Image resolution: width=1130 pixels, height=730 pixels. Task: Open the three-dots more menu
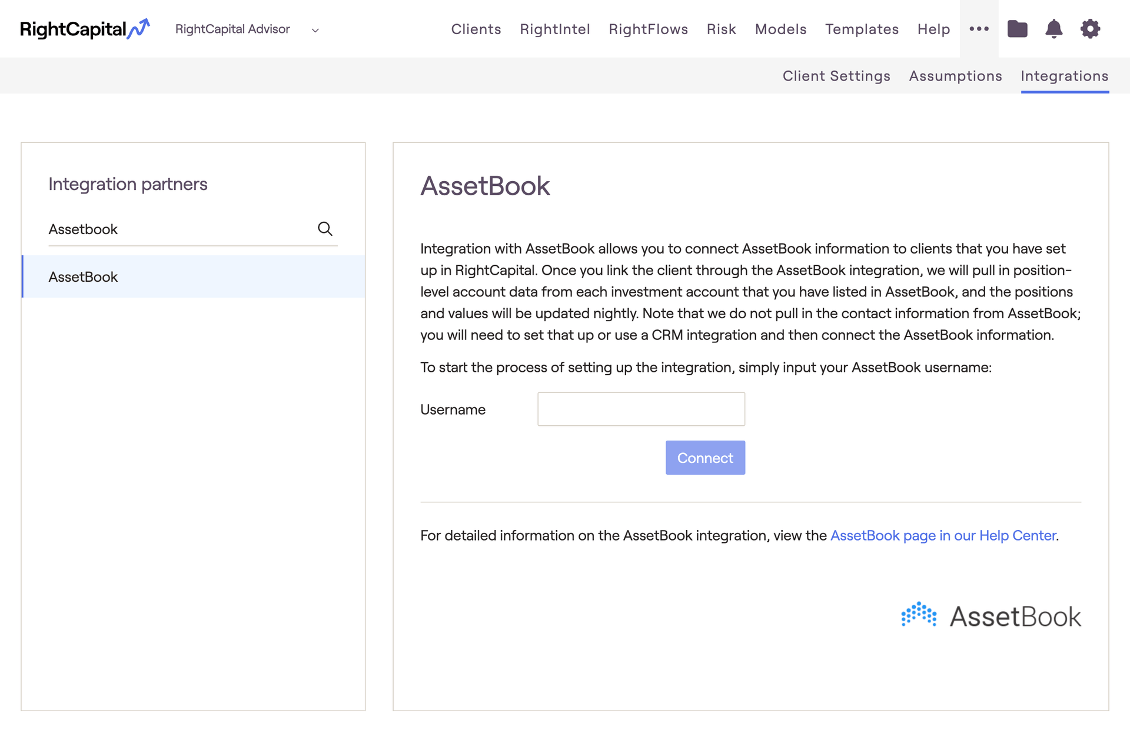[979, 29]
